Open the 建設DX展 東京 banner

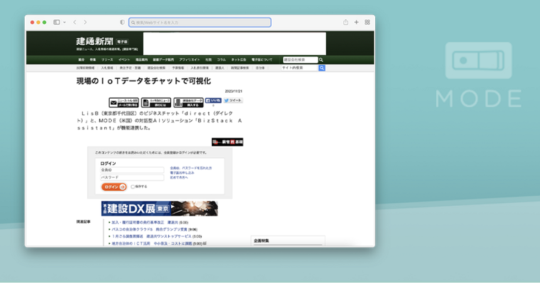(159, 209)
